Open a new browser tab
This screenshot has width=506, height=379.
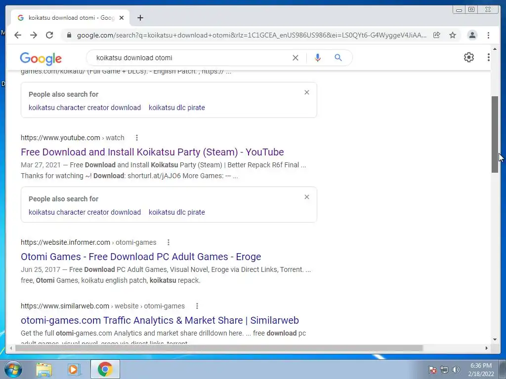[140, 18]
